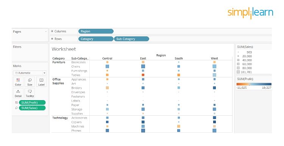Screen dimensions: 284x146
Task: Click the SUM(Profit) marks pill
Action: 32,103
